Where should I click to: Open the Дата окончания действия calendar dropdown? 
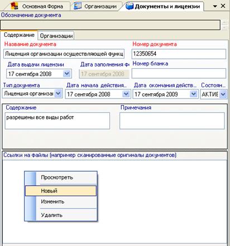[194, 94]
